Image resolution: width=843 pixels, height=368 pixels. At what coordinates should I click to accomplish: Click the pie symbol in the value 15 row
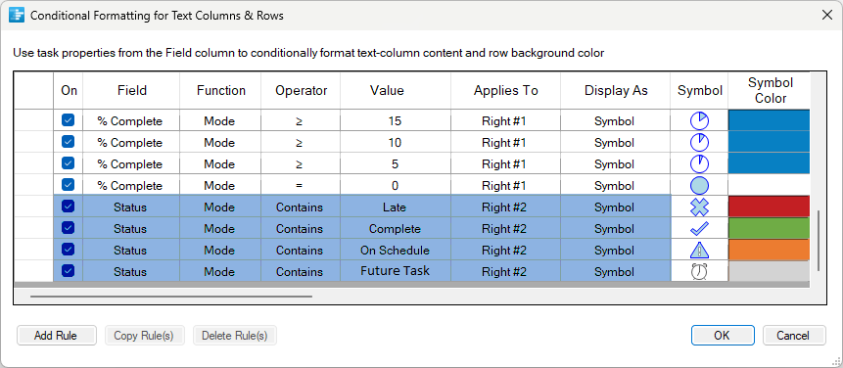699,121
